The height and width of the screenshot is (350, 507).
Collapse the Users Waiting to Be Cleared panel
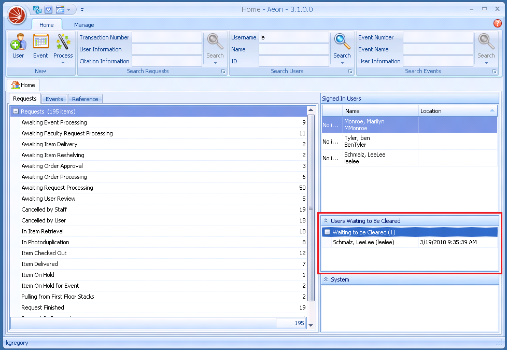326,221
